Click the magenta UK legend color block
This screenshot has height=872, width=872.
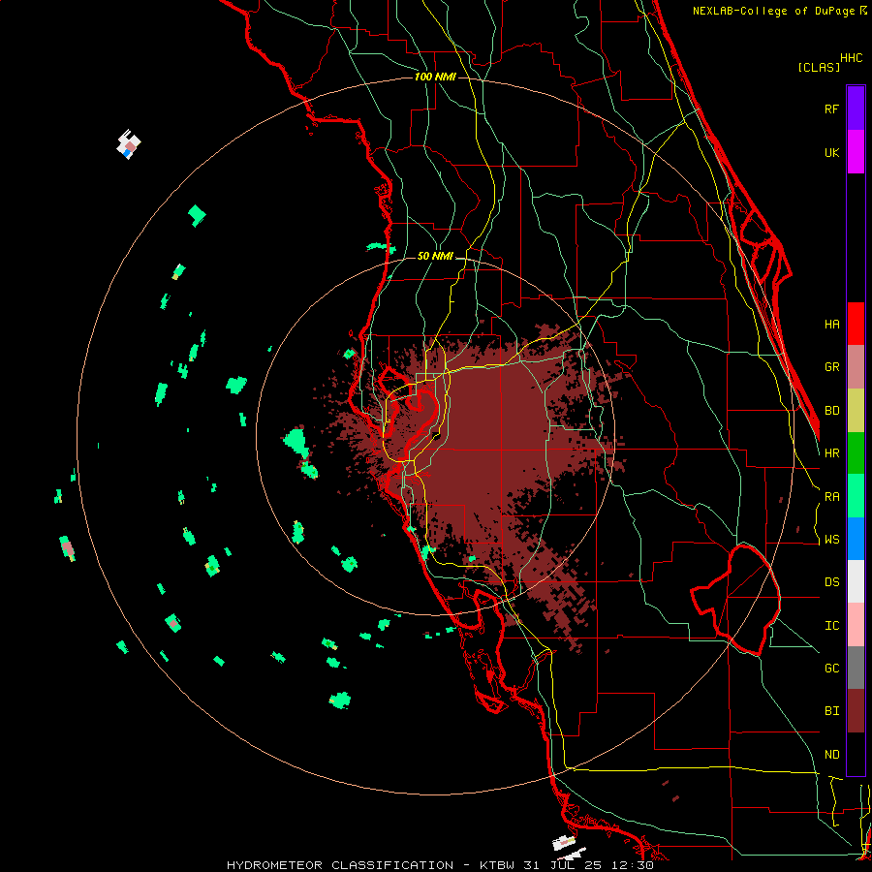click(x=856, y=152)
